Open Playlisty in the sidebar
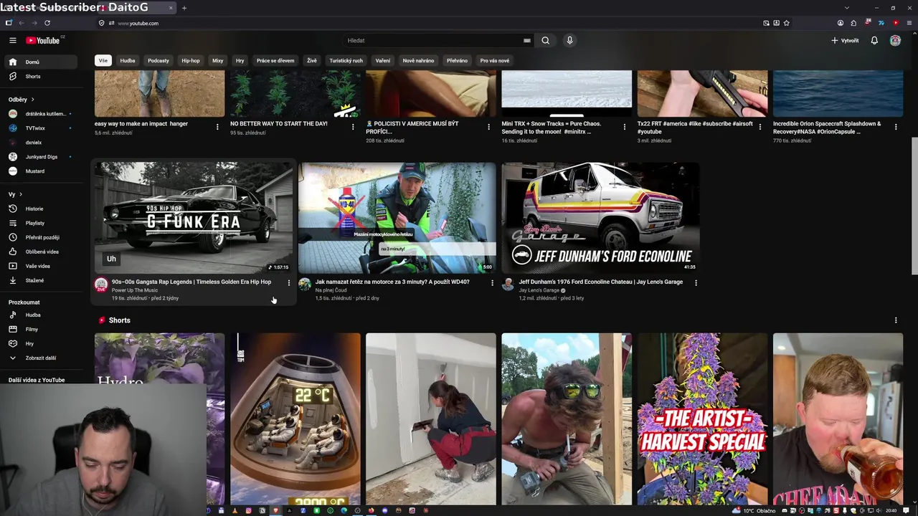This screenshot has height=516, width=918. [x=42, y=223]
